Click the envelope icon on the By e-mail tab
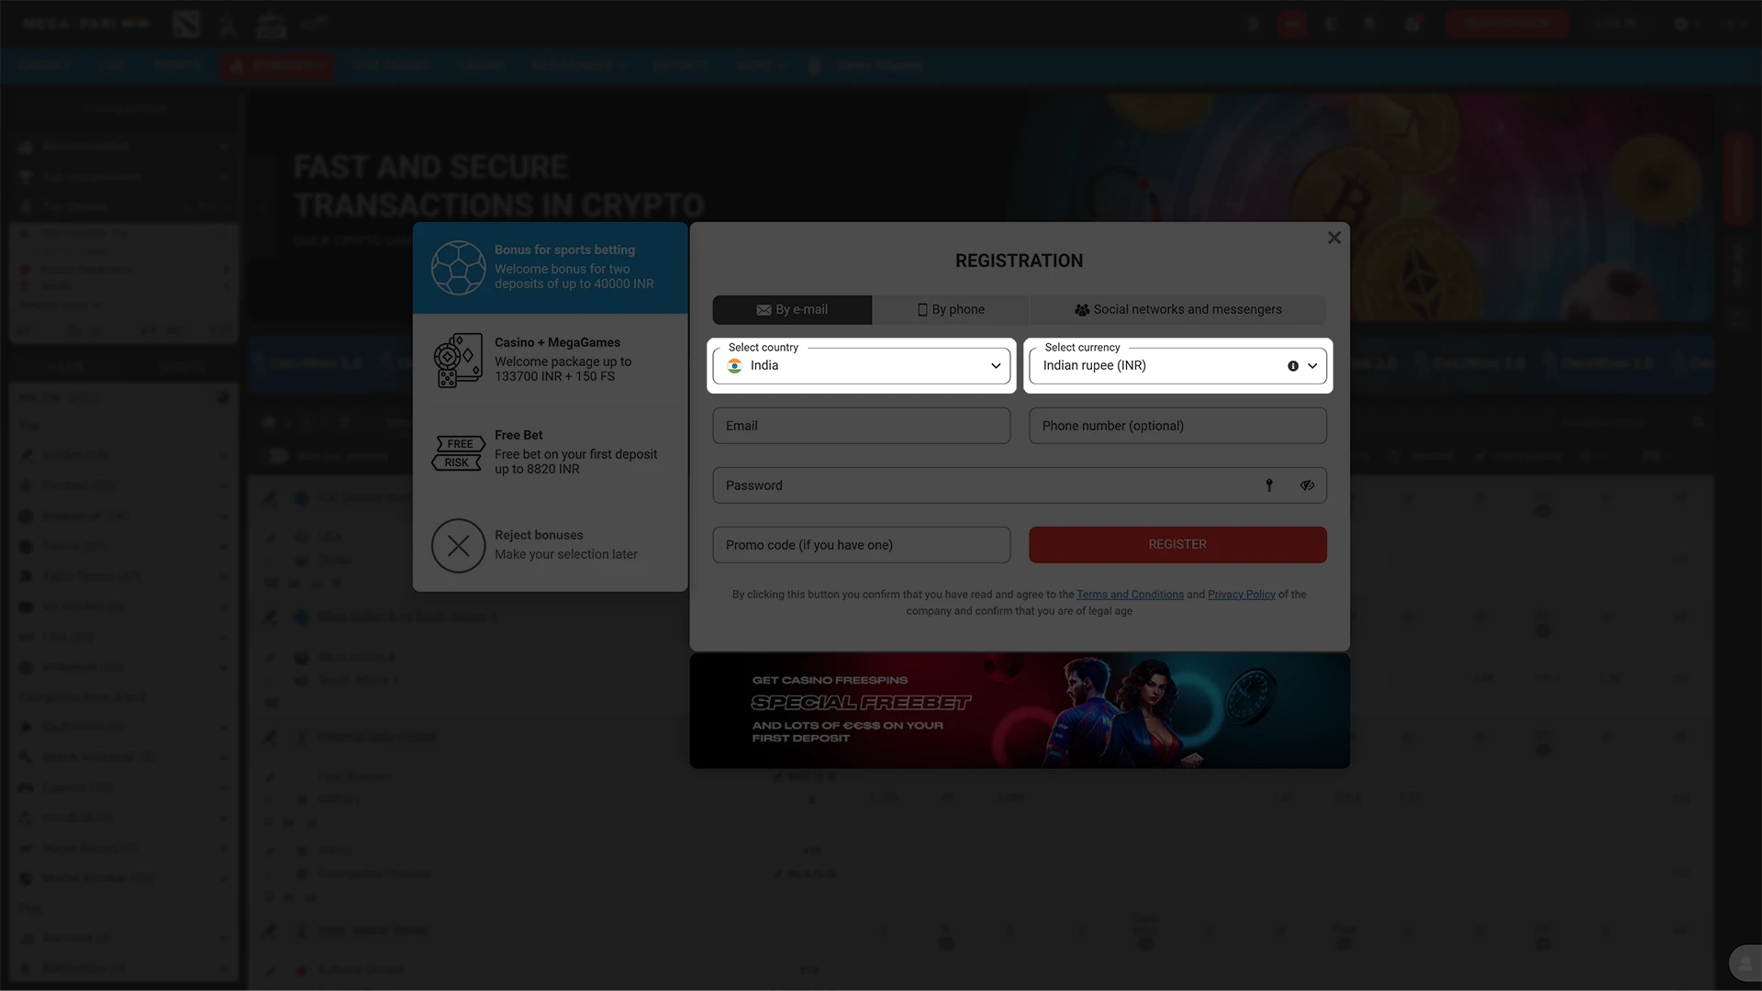This screenshot has height=991, width=1762. 763,309
